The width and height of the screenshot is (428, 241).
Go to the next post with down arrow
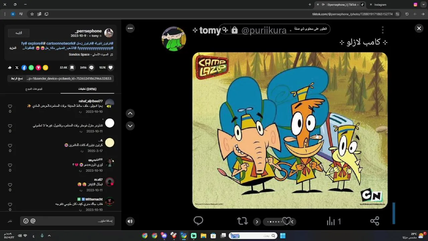pyautogui.click(x=130, y=126)
